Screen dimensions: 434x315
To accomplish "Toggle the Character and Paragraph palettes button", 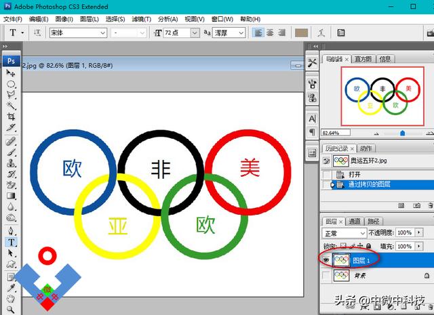I will [x=341, y=33].
